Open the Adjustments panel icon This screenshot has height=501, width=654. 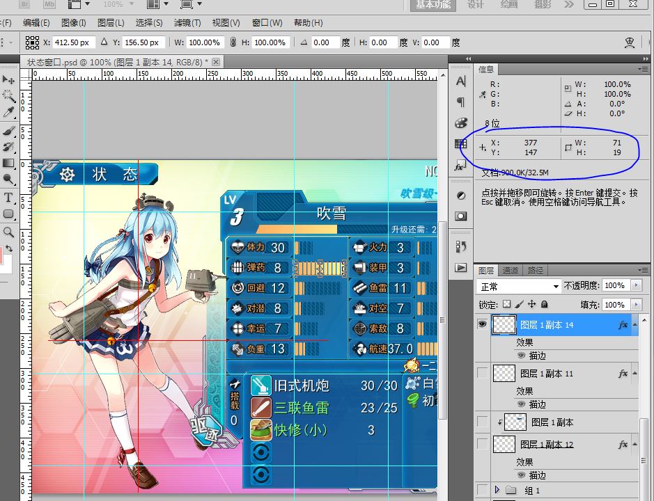(461, 196)
